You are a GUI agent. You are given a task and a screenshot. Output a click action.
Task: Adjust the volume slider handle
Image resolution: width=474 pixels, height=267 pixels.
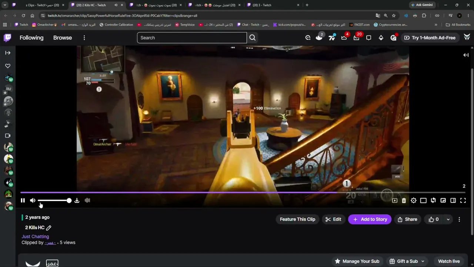click(x=69, y=200)
